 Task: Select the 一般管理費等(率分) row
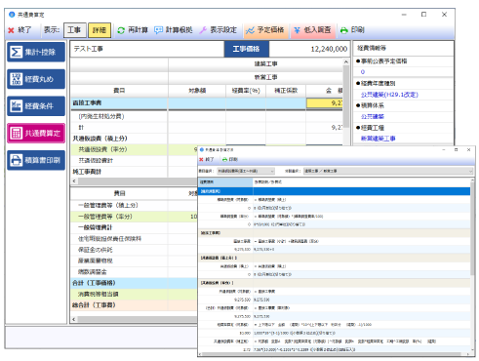[135, 217]
